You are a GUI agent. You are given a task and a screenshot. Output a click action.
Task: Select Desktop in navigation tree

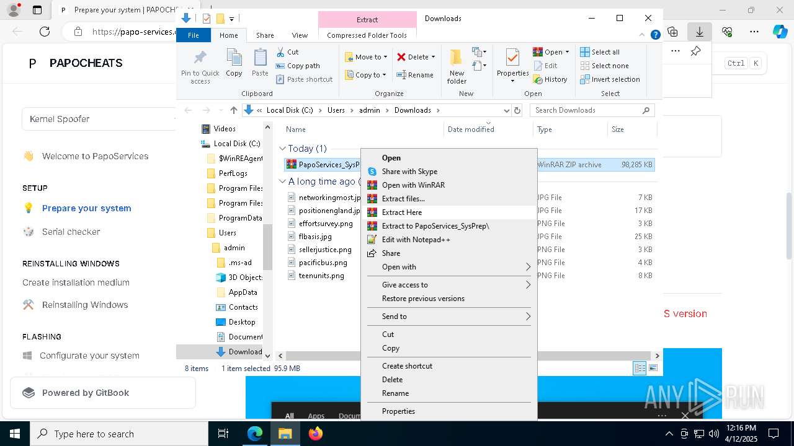[x=242, y=322]
